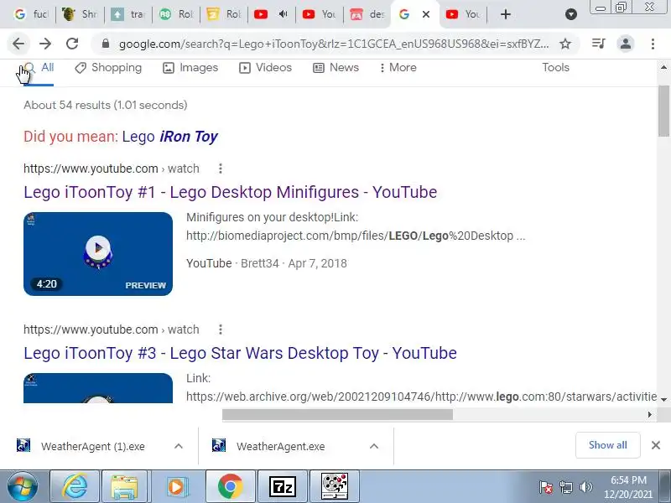
Task: Click the vertical page scrollbar thumb
Action: pyautogui.click(x=663, y=111)
